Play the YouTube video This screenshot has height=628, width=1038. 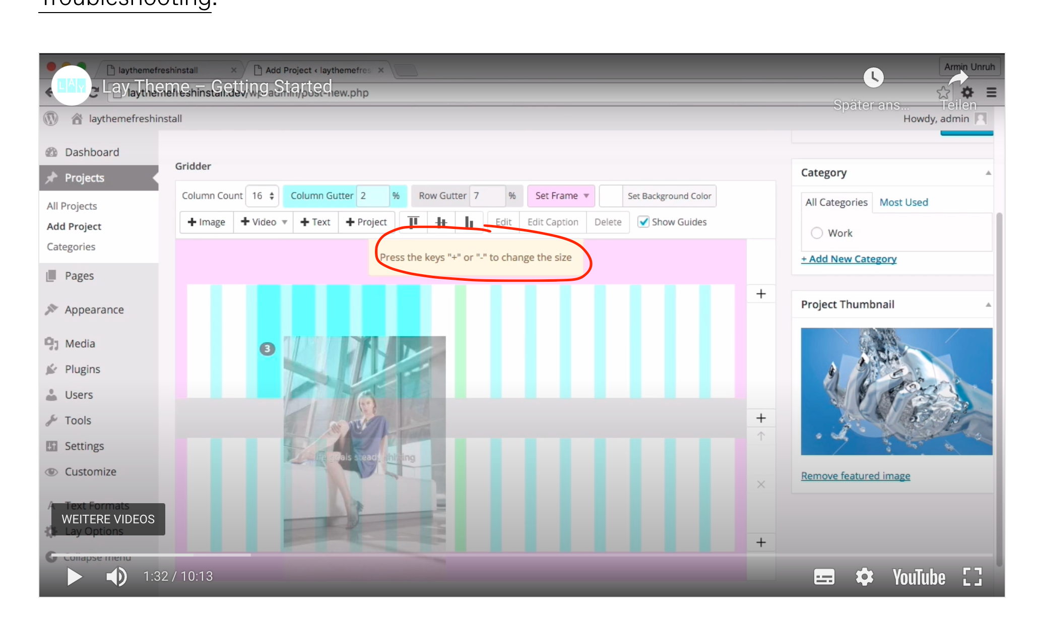(75, 577)
